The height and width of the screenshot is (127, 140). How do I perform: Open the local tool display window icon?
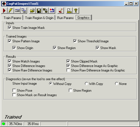click(x=17, y=11)
